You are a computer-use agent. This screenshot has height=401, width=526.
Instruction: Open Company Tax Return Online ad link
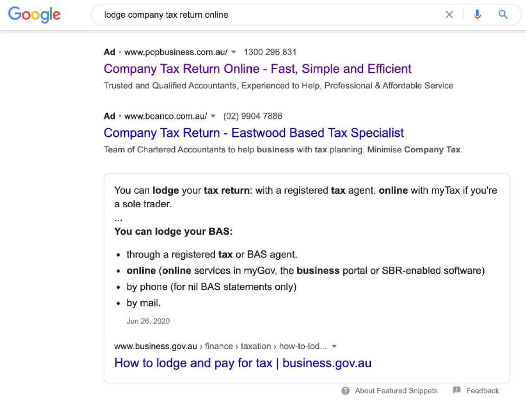pos(257,69)
